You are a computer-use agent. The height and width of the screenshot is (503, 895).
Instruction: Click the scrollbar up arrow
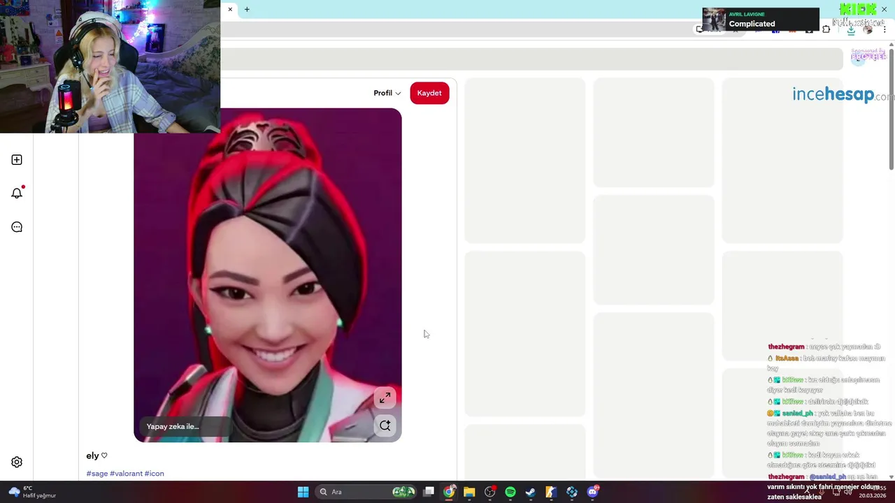click(892, 43)
